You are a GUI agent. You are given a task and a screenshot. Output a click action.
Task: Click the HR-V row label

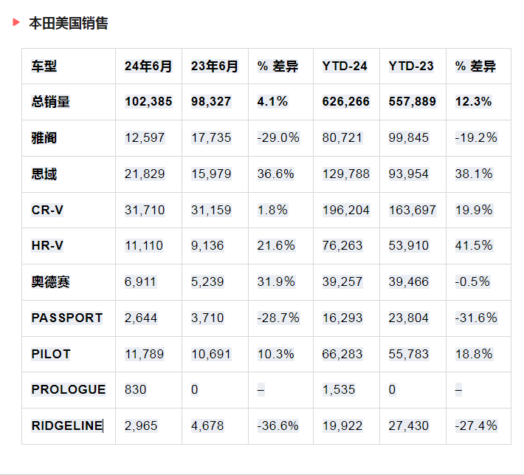[x=47, y=246]
